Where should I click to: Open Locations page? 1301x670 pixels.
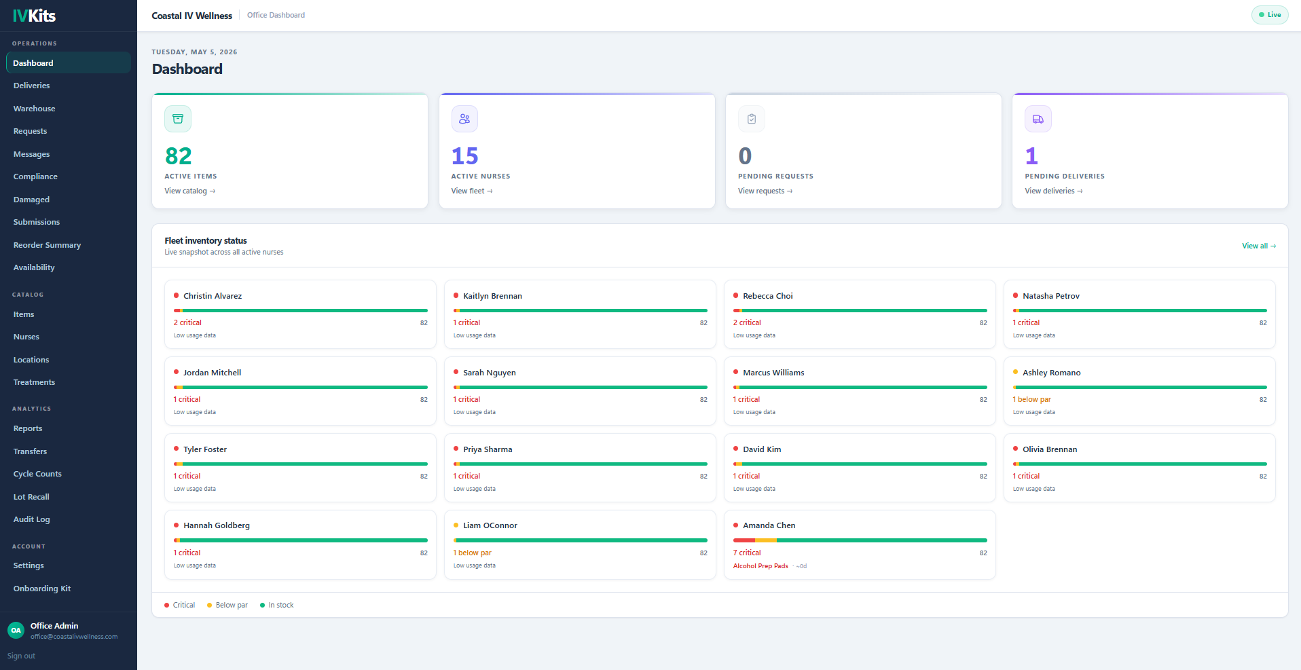pos(69,360)
